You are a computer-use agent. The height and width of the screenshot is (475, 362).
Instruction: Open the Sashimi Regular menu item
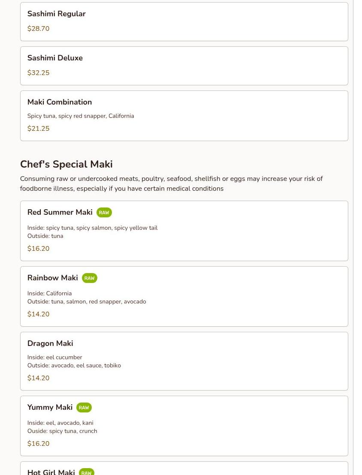56,14
